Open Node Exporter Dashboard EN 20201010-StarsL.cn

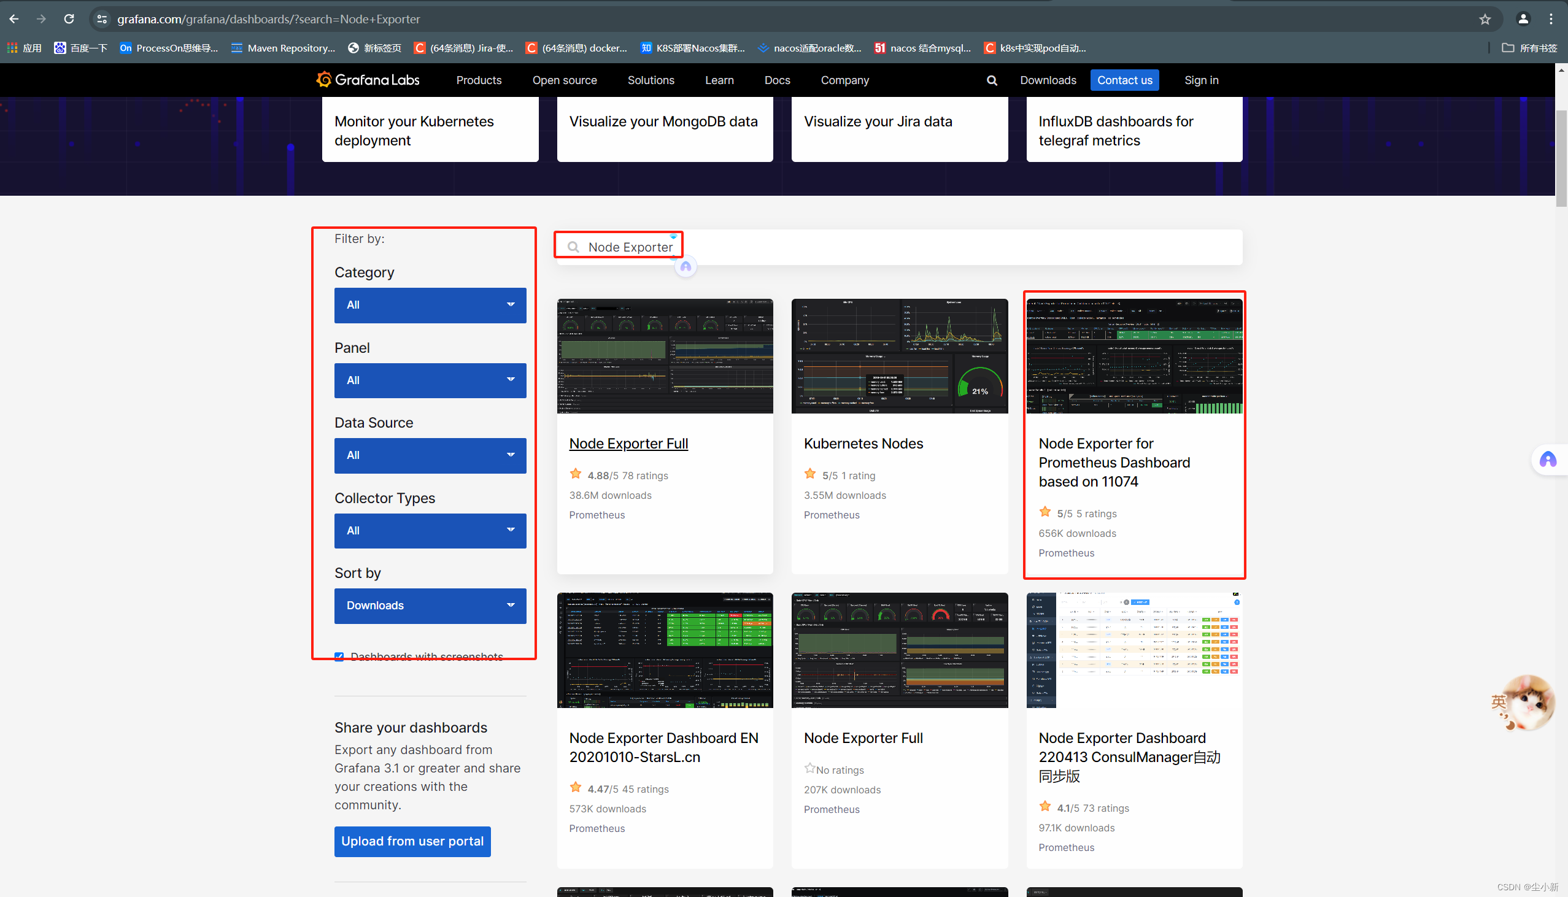click(x=663, y=747)
